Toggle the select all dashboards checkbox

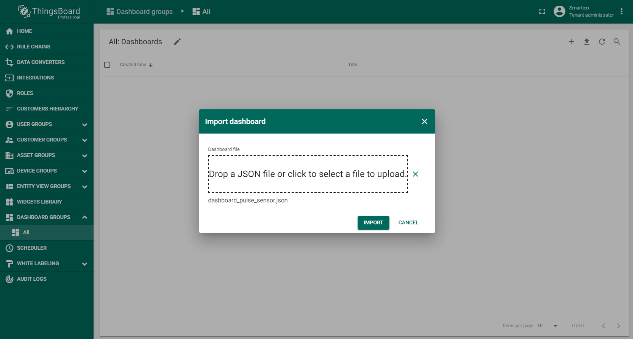pos(107,65)
